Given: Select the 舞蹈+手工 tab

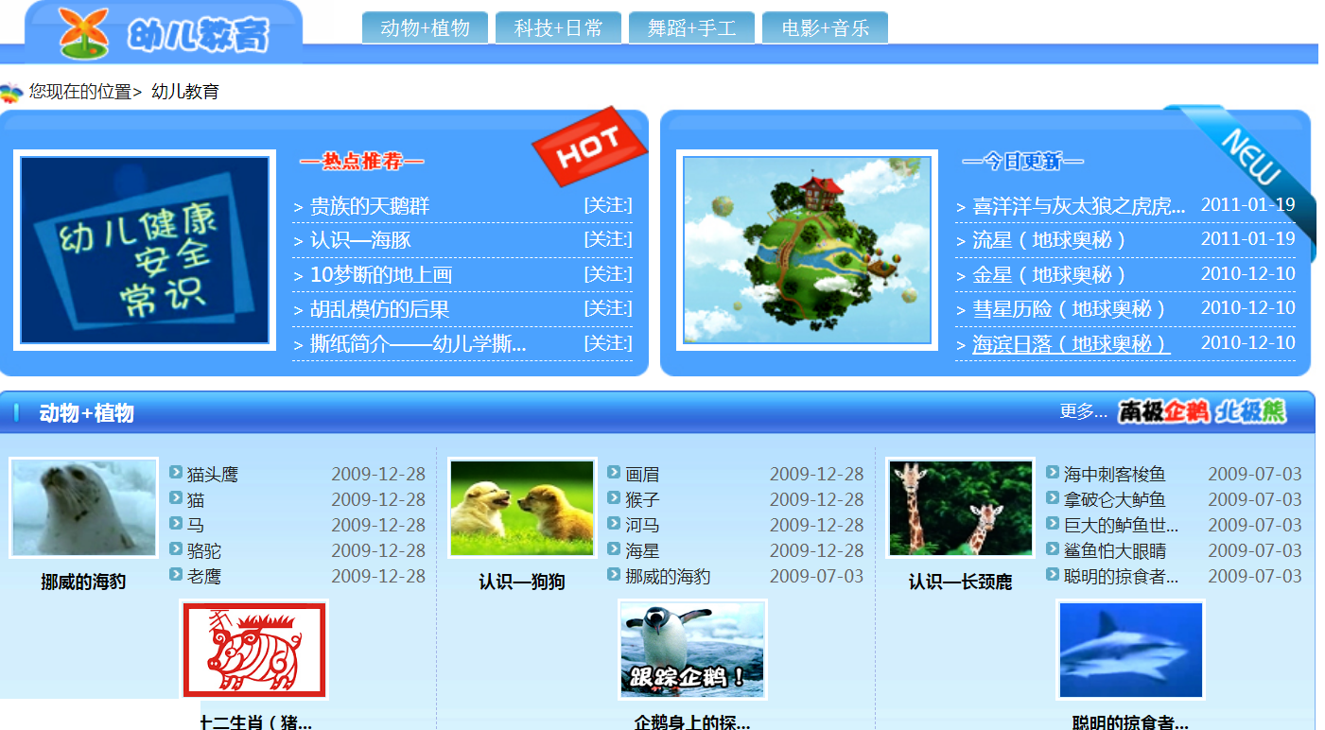Looking at the screenshot, I should point(691,28).
